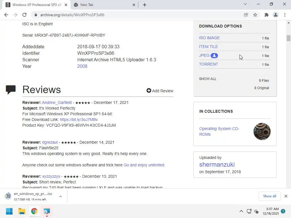Share this page using the share icon
The width and height of the screenshot is (291, 218).
click(x=246, y=15)
